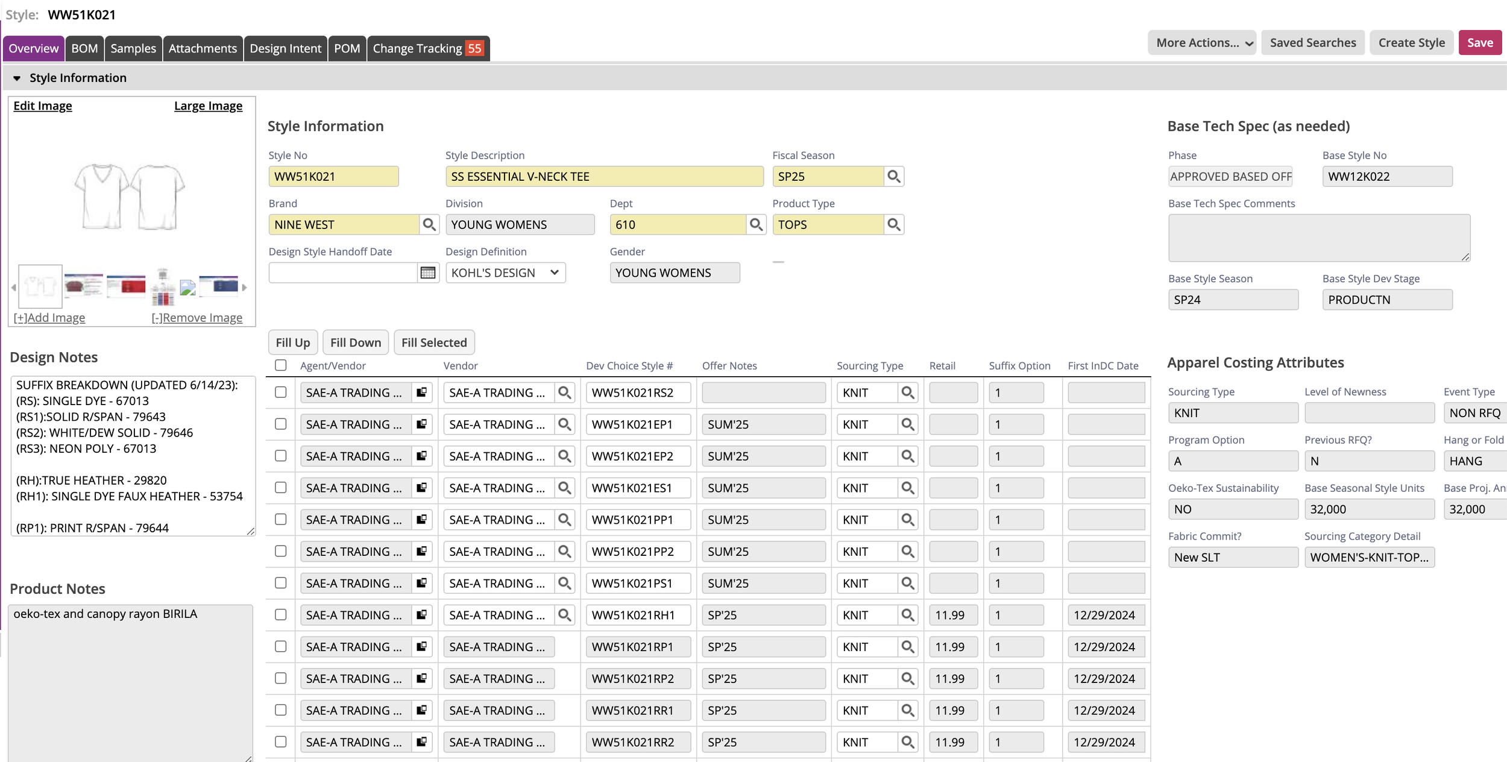Click the Large Image link

tap(208, 106)
